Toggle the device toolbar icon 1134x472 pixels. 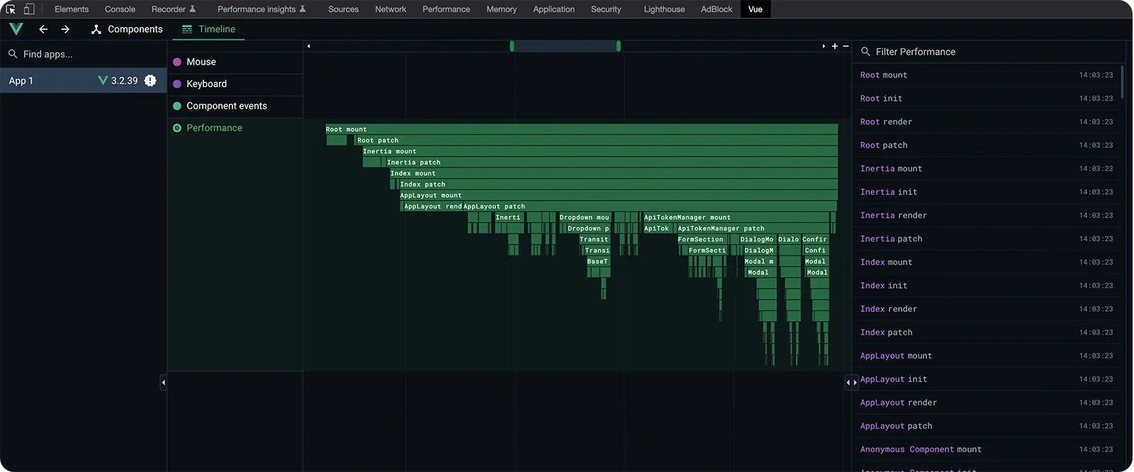point(29,9)
